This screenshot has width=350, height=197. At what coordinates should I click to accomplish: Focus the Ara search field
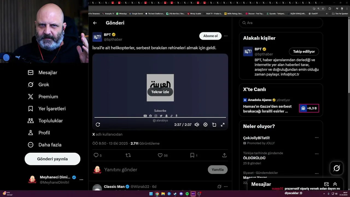[x=281, y=23]
